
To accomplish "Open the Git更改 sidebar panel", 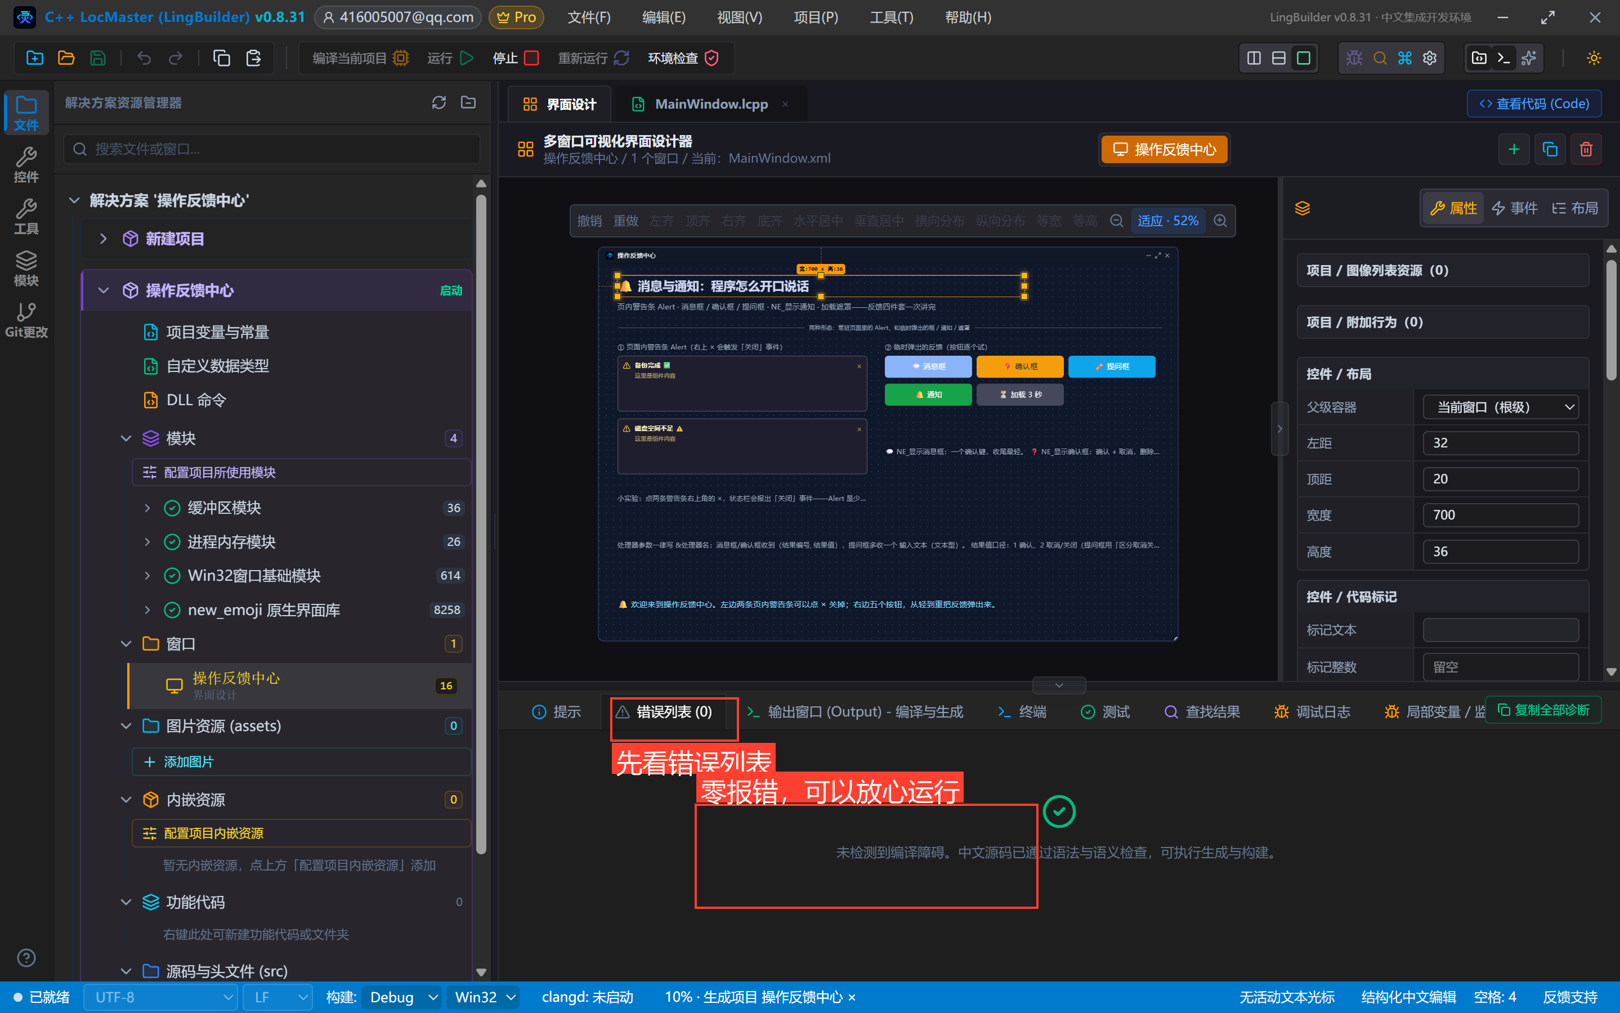I will 26,320.
